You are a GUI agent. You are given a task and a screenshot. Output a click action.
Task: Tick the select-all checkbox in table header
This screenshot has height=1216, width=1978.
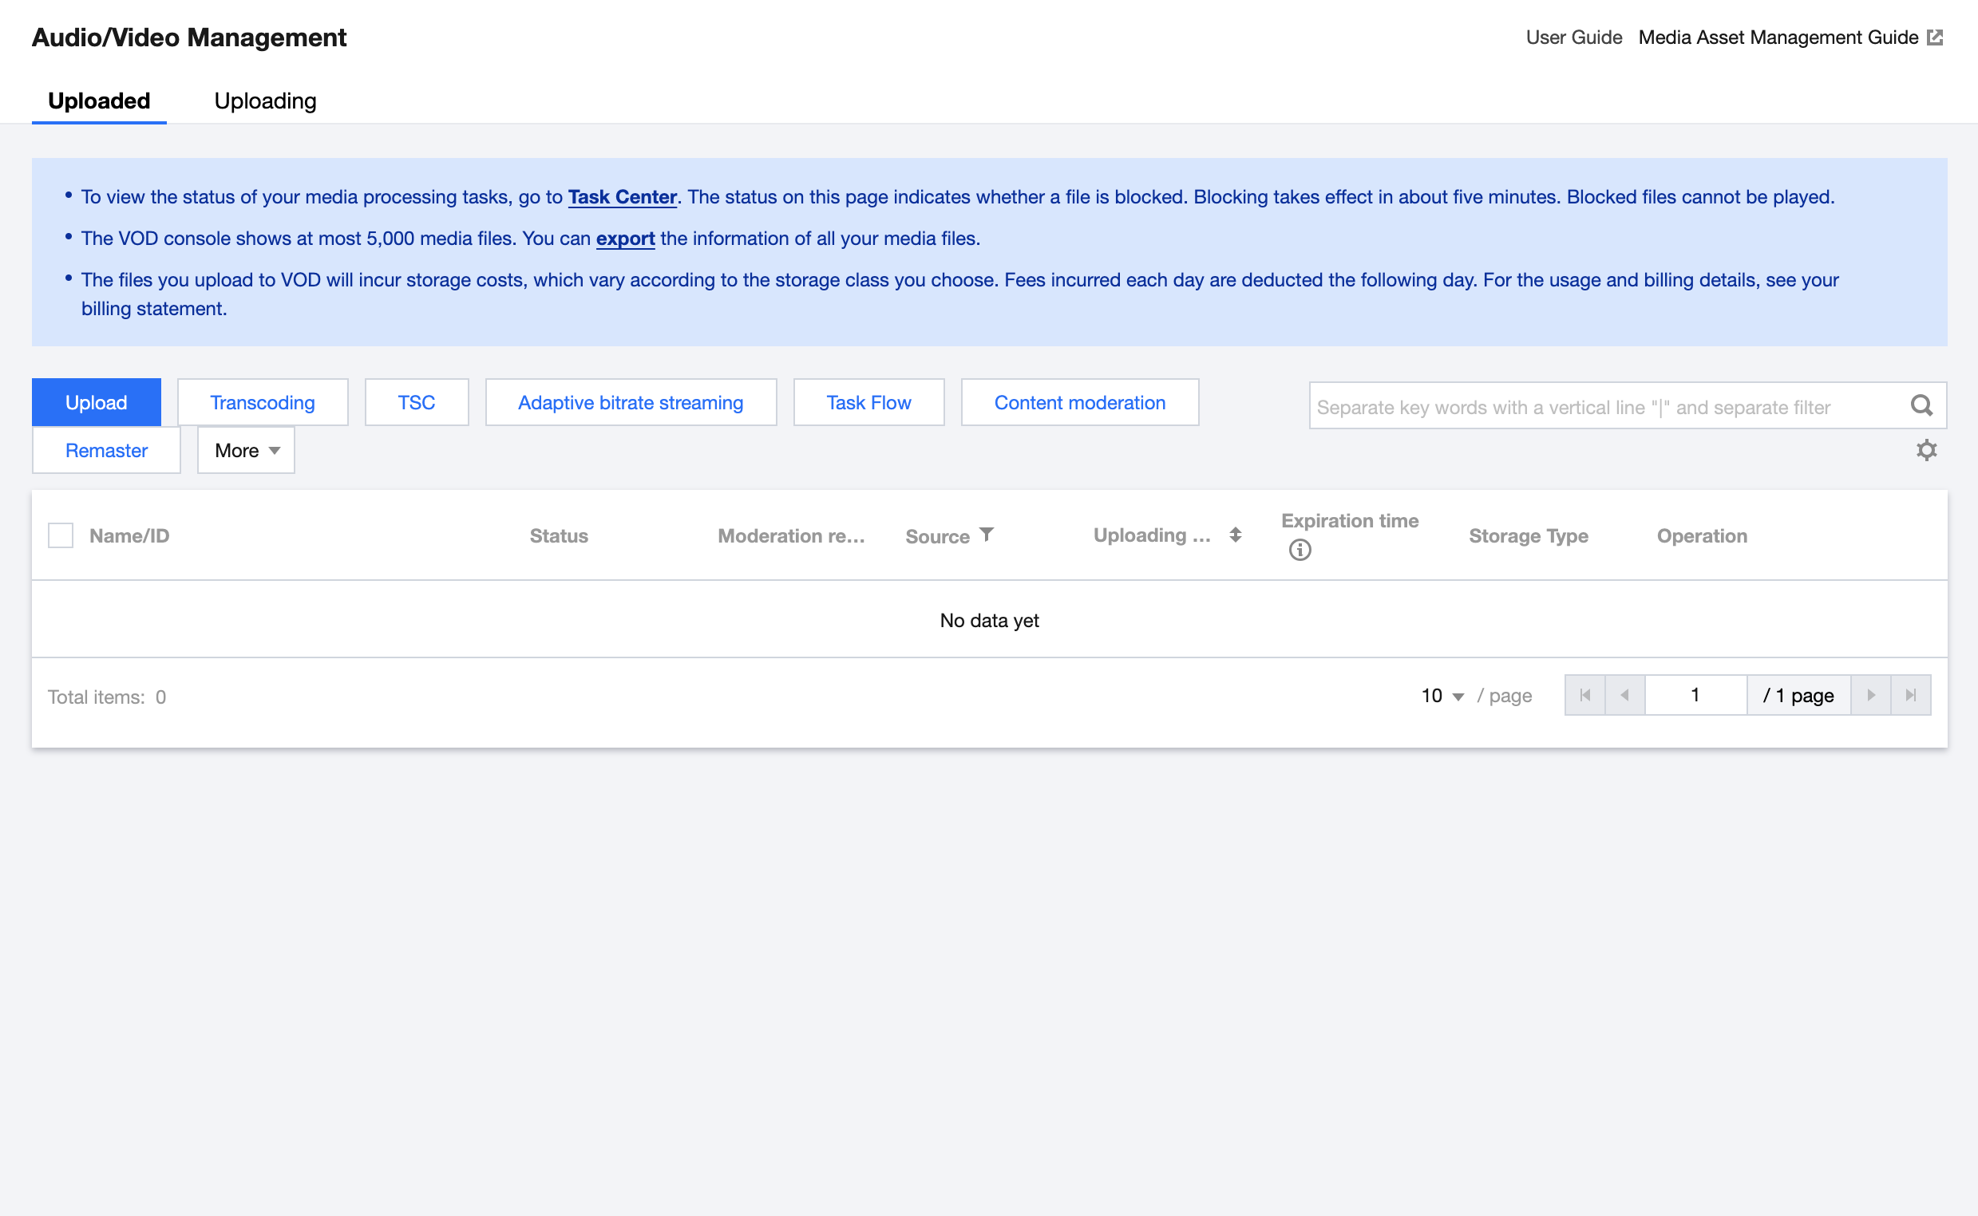61,535
